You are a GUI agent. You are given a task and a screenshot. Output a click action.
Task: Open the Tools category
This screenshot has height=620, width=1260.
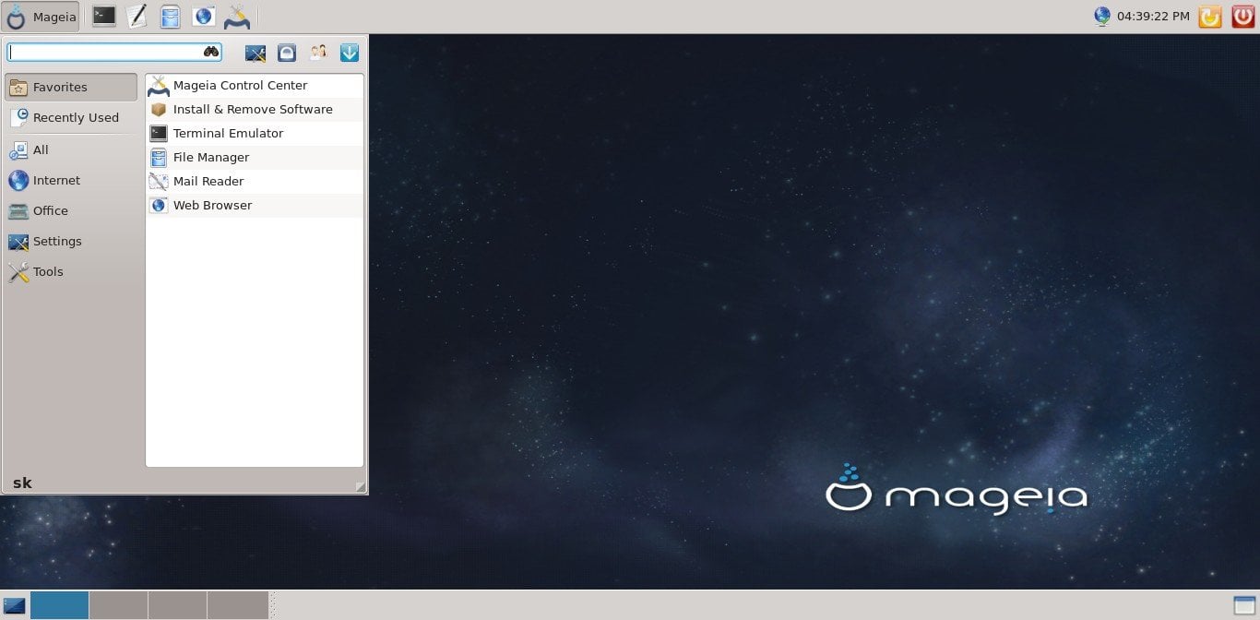point(71,272)
